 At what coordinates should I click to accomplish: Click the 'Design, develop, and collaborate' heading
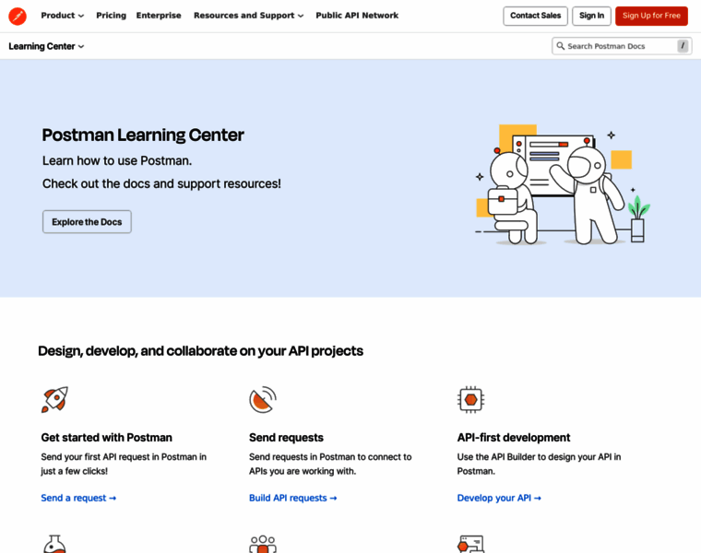pos(201,351)
